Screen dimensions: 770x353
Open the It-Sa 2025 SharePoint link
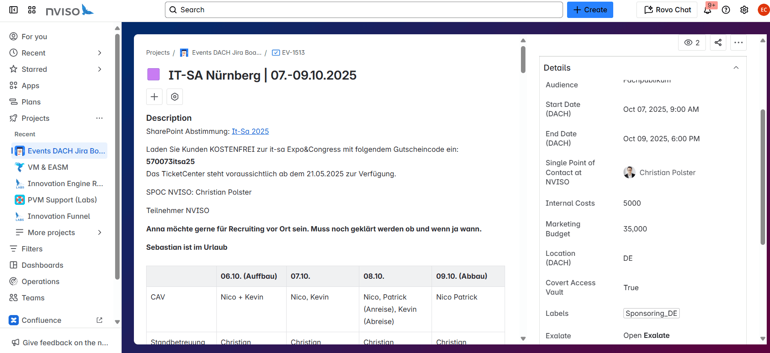[x=250, y=131]
